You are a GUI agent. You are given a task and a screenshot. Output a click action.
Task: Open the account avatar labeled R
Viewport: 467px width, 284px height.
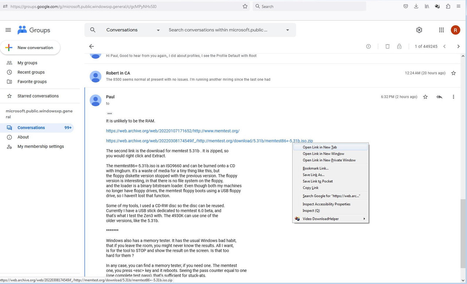pyautogui.click(x=455, y=30)
